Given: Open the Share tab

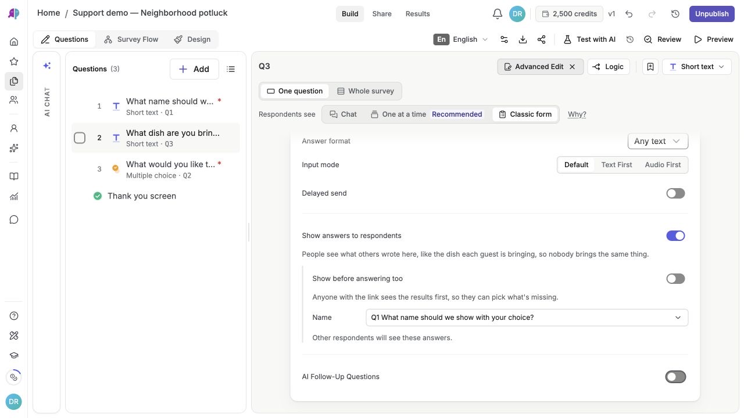Looking at the screenshot, I should pos(382,14).
